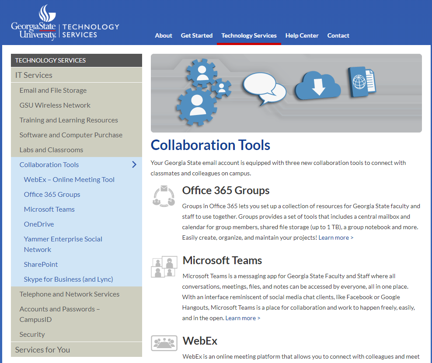Click the WebEx meeting icon
This screenshot has height=363, width=432.
pos(164,343)
